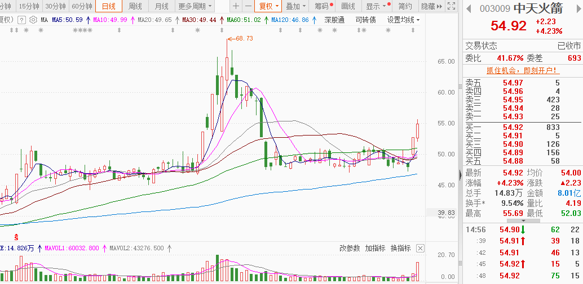Viewport: 583px width, 284px height.
Task: Click the 卖五 price 54.97
Action: click(513, 83)
